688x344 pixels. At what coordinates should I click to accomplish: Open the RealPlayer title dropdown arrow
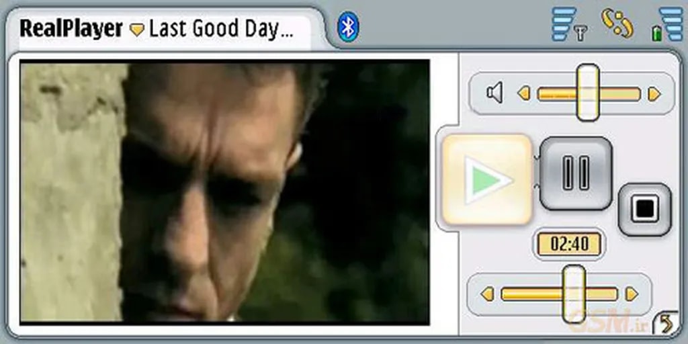coord(137,30)
